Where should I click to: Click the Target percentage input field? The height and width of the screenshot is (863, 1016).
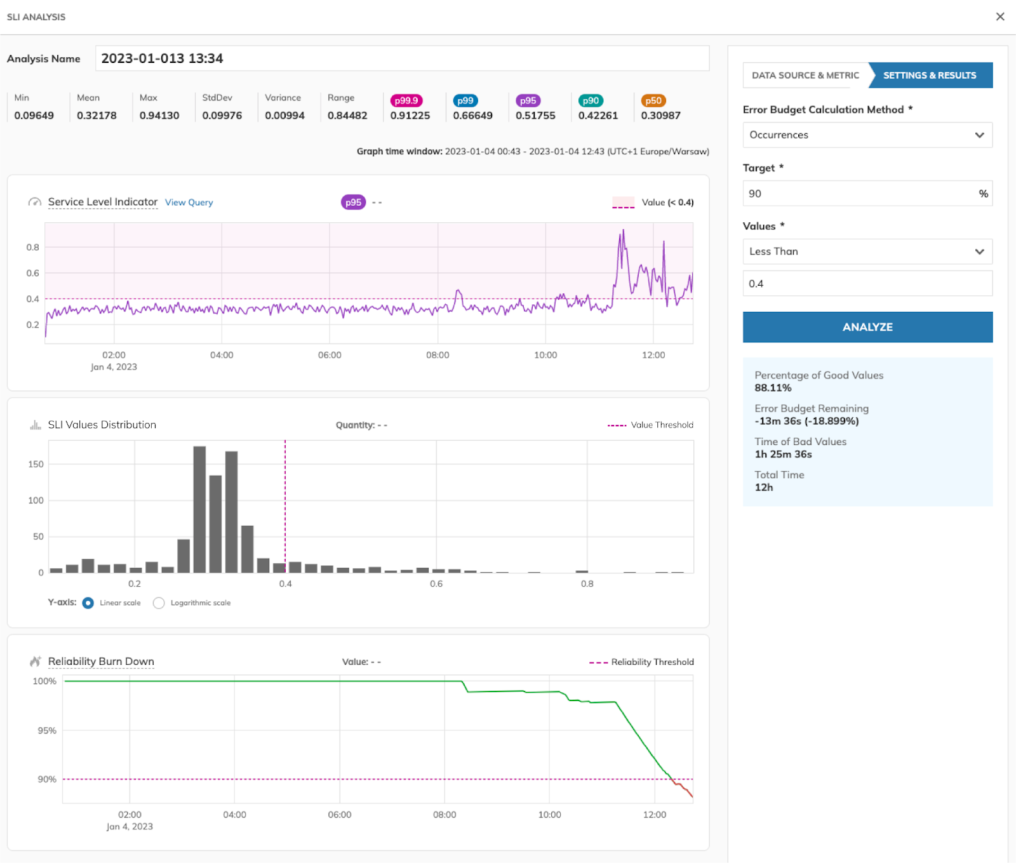857,194
